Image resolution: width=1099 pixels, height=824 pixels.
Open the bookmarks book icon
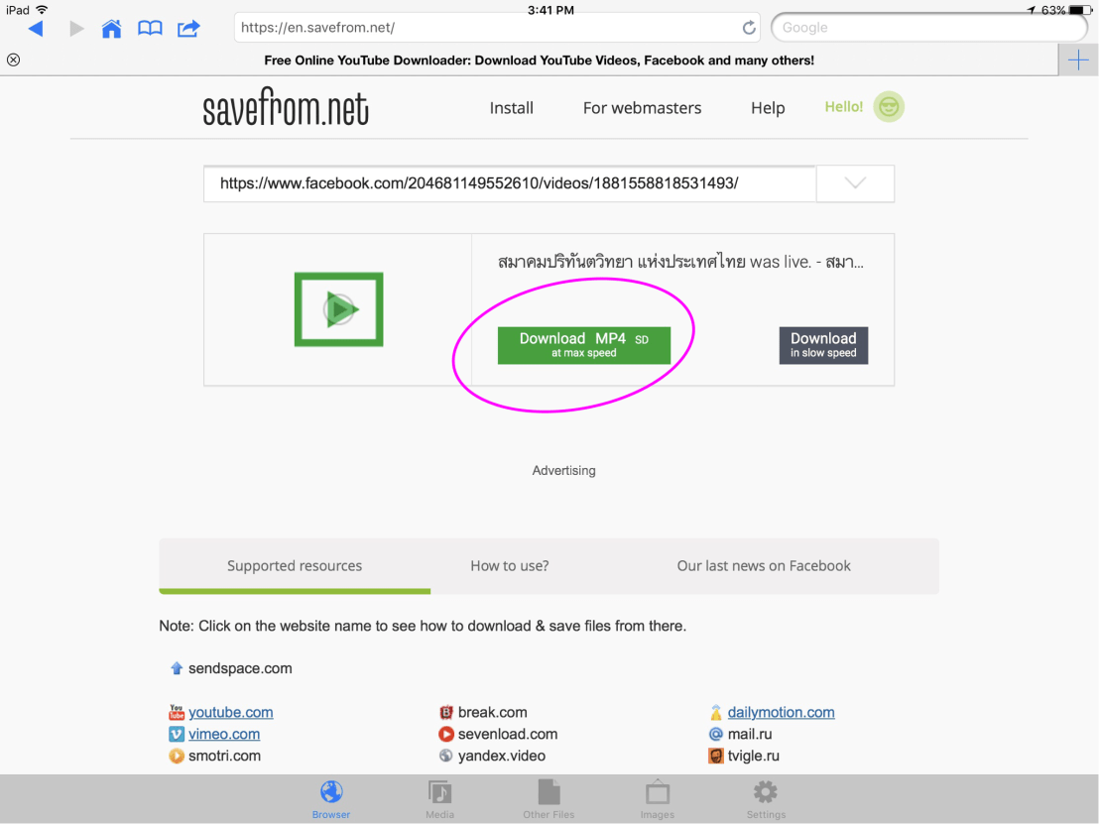(150, 29)
